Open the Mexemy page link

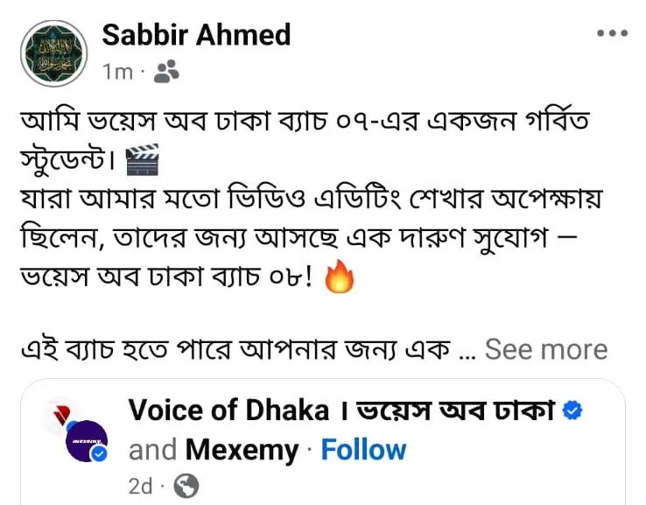241,450
